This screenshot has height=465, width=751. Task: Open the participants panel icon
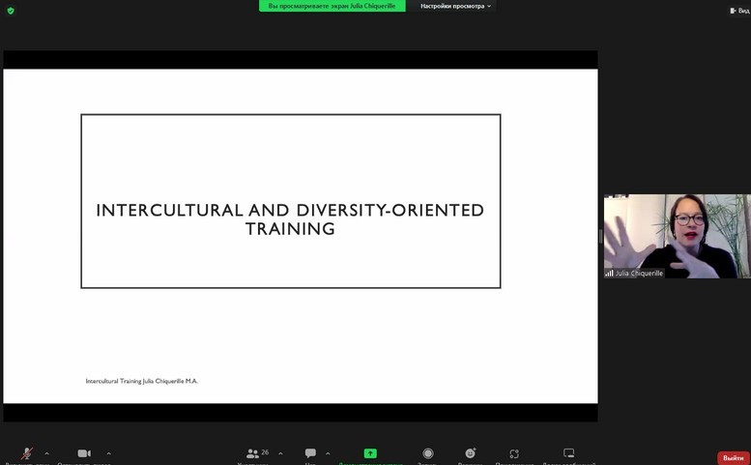tap(252, 453)
